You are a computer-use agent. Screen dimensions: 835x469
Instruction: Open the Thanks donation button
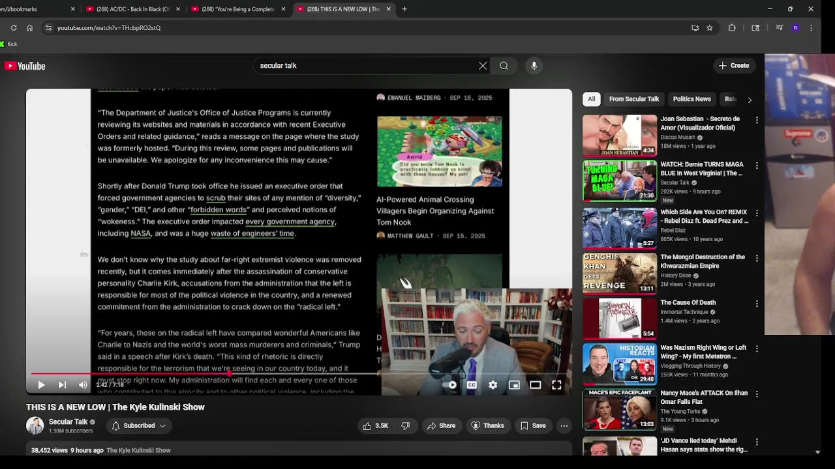click(487, 426)
